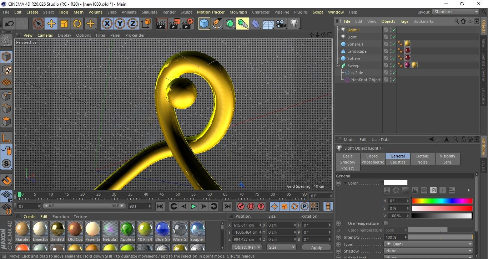Toggle Y axis lock
The height and width of the screenshot is (259, 488).
120,24
